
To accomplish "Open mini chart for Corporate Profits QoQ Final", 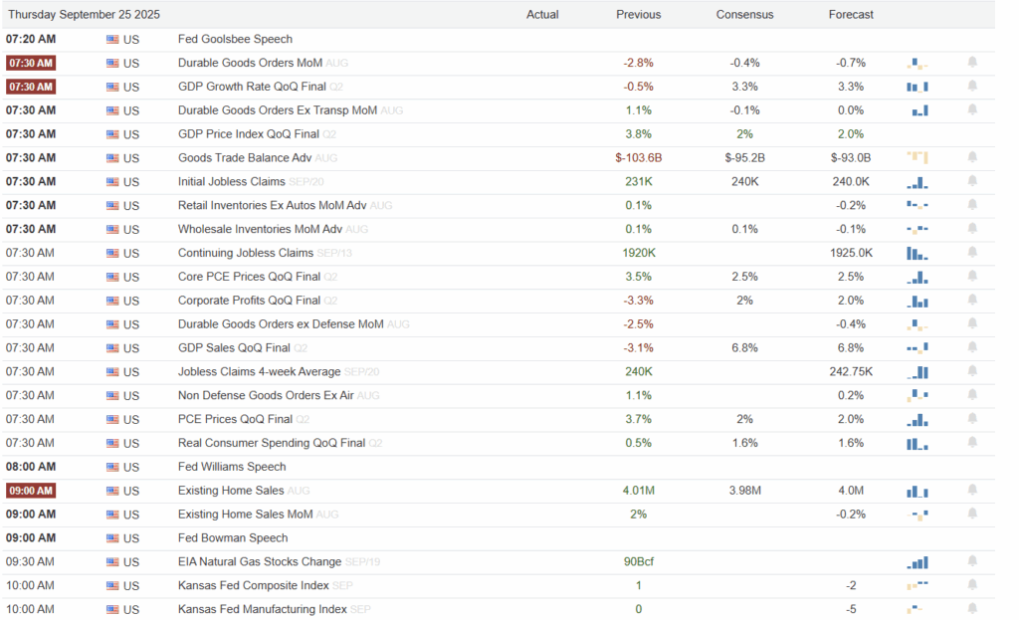I will [917, 301].
